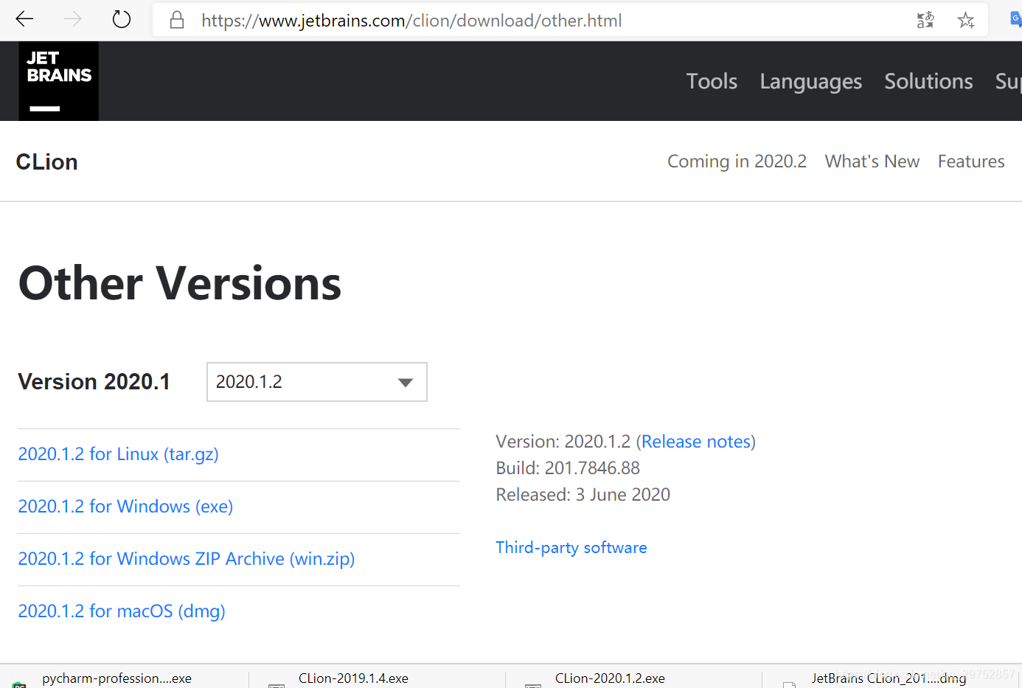Click the padlock site security icon
Viewport: 1022px width, 688px height.
coord(177,20)
